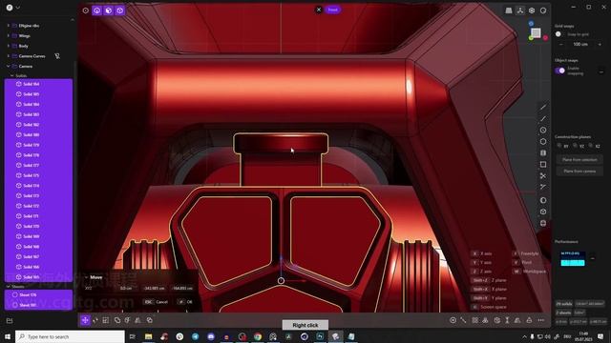Click OK in Move dialog

pyautogui.click(x=185, y=302)
